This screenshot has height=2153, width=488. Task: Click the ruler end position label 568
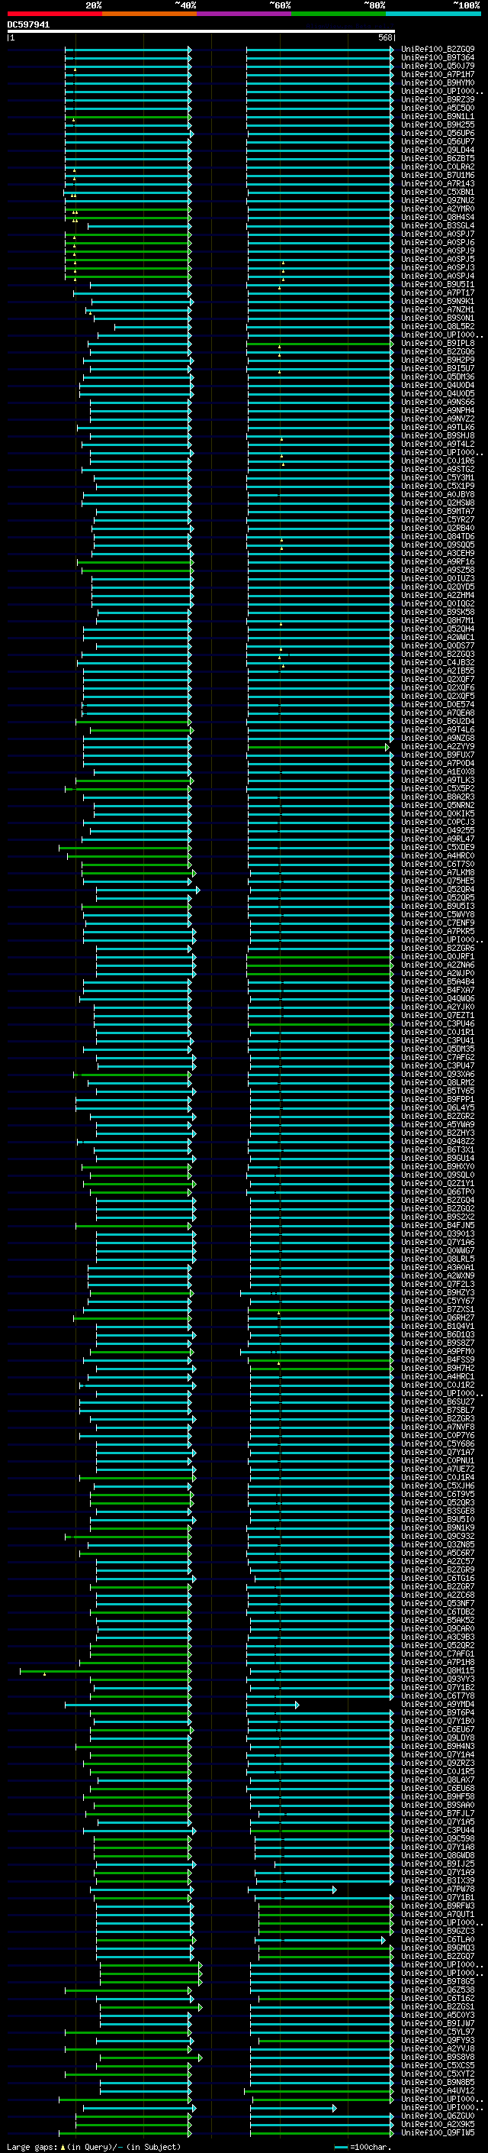(x=385, y=37)
